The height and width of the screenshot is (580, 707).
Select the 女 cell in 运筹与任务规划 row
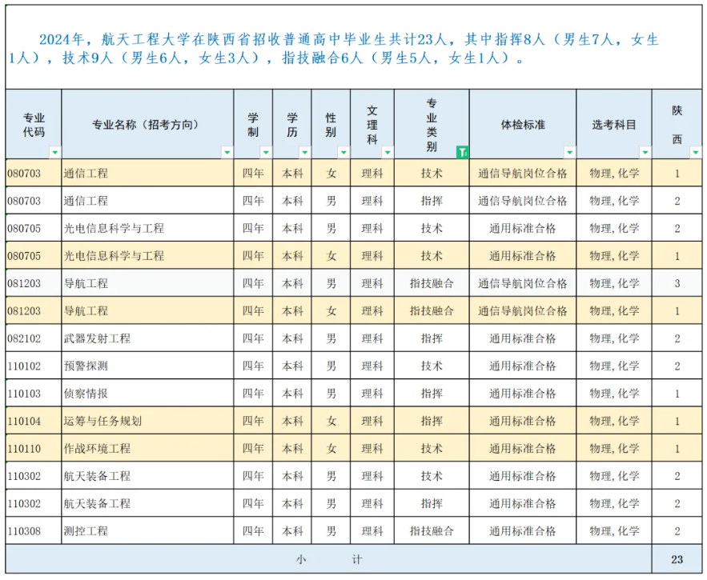[331, 421]
